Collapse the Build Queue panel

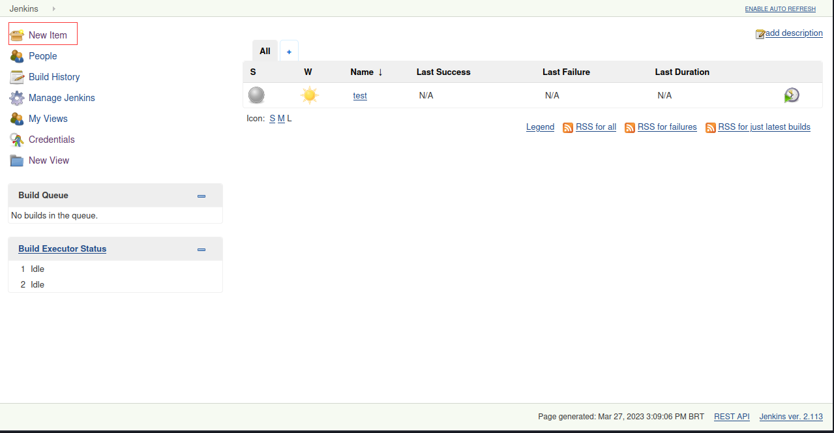pos(201,196)
